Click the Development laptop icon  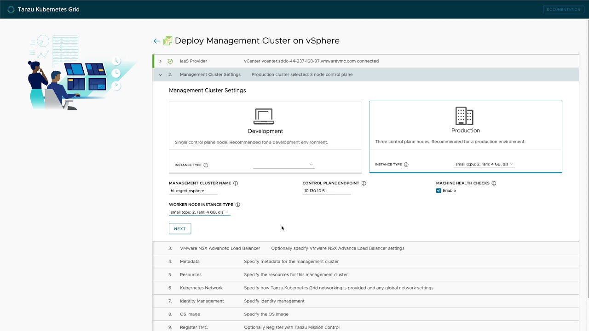[x=264, y=116]
